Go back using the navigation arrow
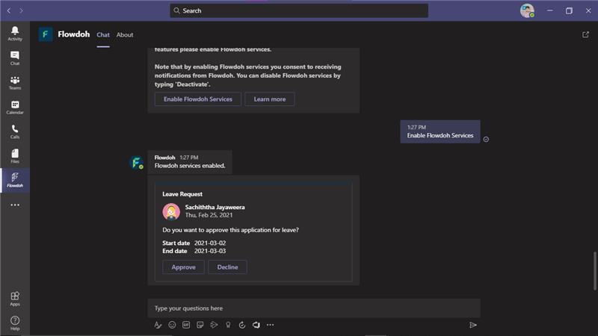The image size is (598, 336). 9,10
